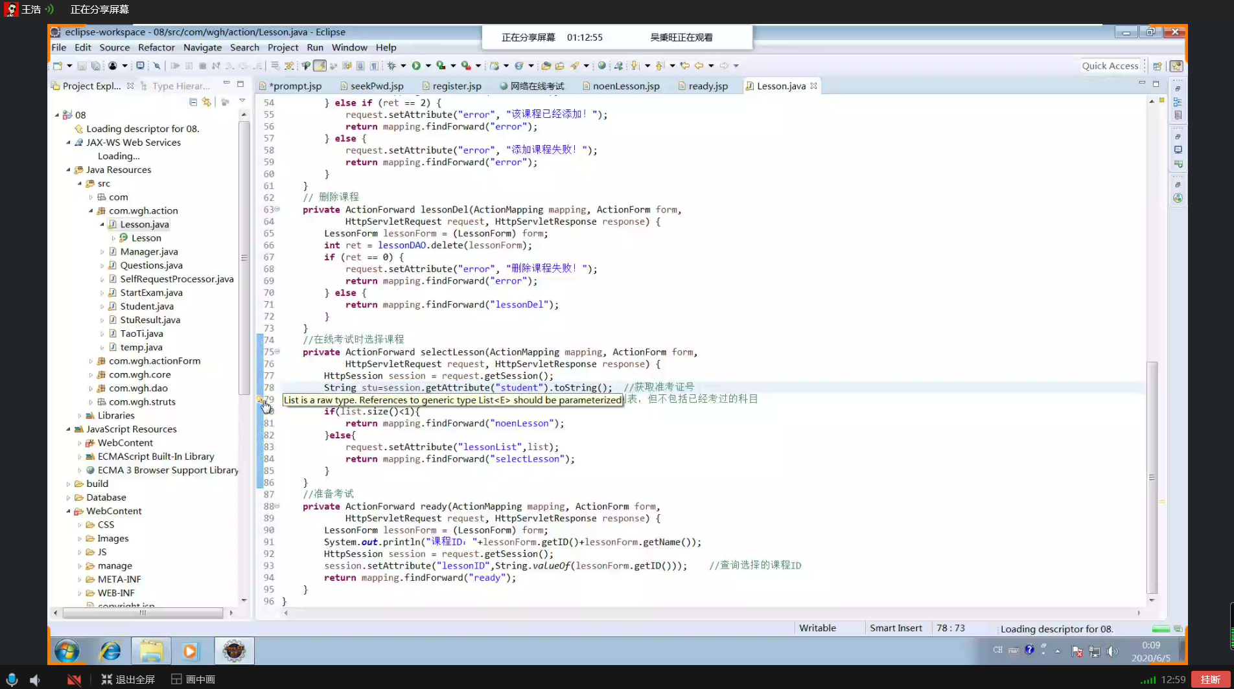Toggle Block Selection Mode

click(360, 65)
